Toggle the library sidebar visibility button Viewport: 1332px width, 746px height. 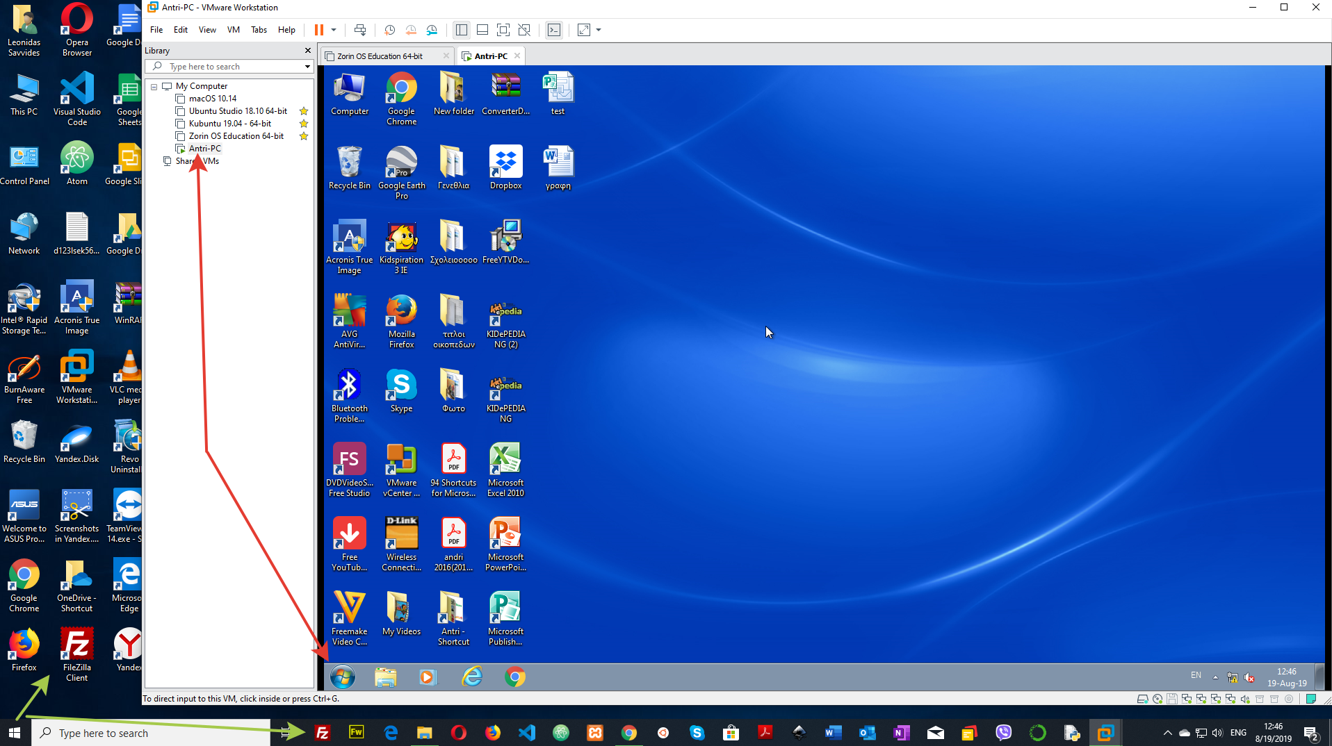click(x=461, y=30)
